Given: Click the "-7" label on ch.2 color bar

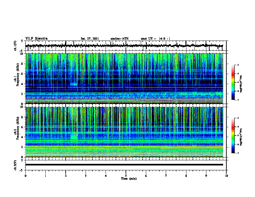Looking at the screenshot, I should click(x=237, y=153).
